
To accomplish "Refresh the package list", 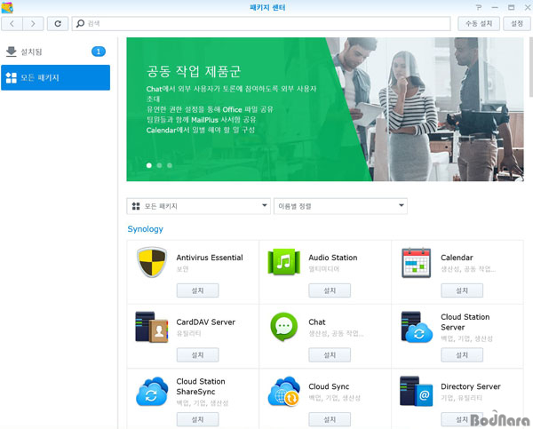I will pyautogui.click(x=58, y=24).
